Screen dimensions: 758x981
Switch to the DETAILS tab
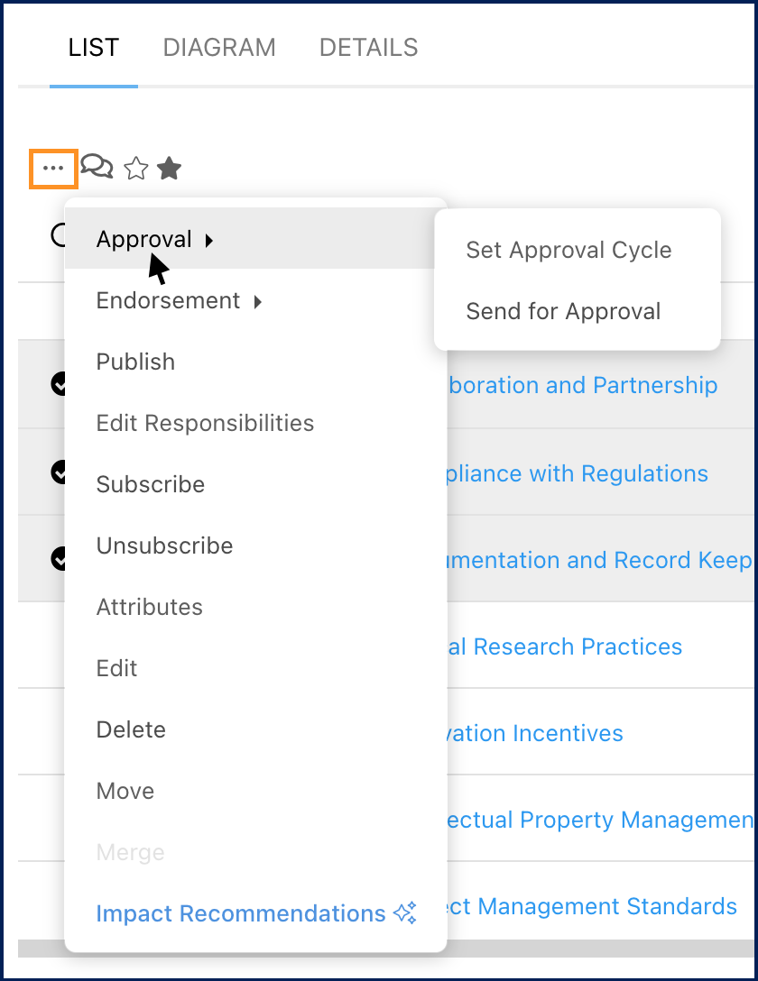(368, 48)
